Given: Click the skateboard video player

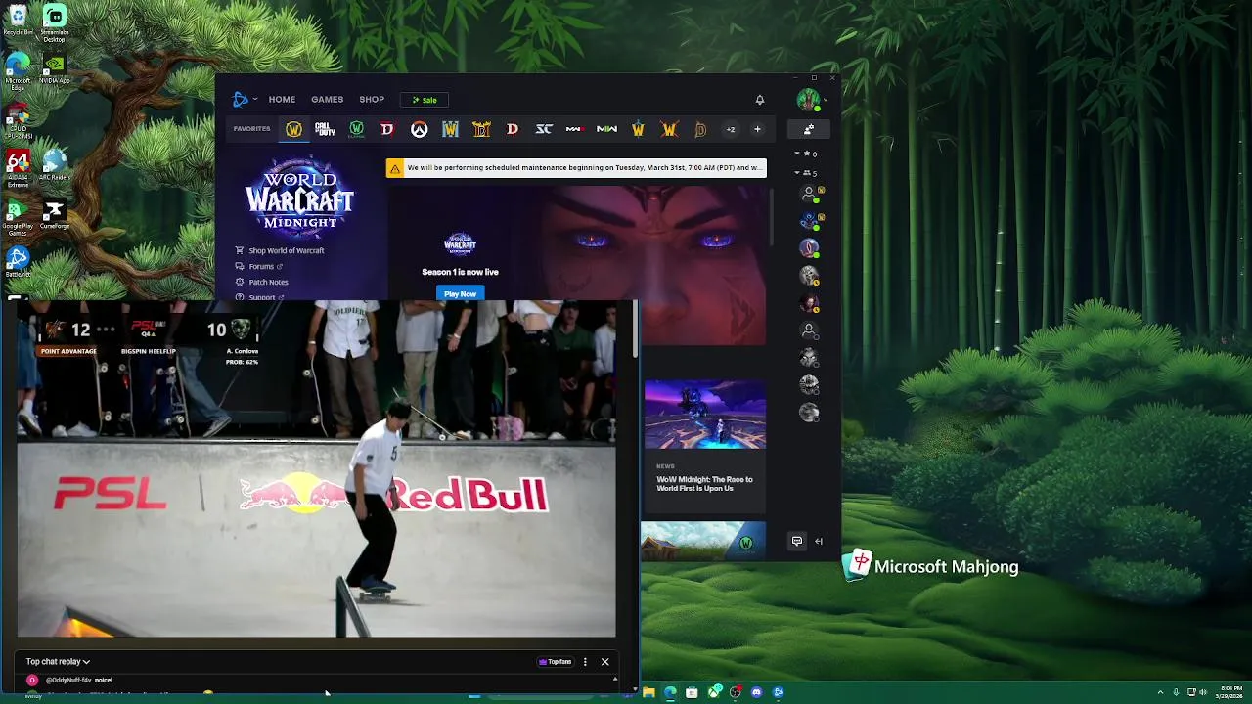Looking at the screenshot, I should 316,469.
